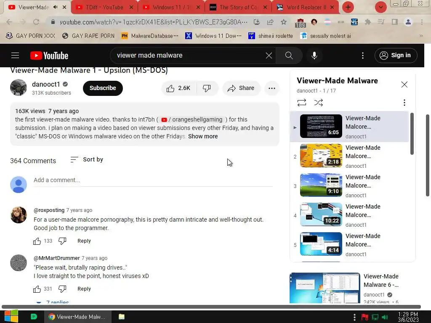The height and width of the screenshot is (323, 431).
Task: Open the volume icon in system tray
Action: (x=385, y=317)
